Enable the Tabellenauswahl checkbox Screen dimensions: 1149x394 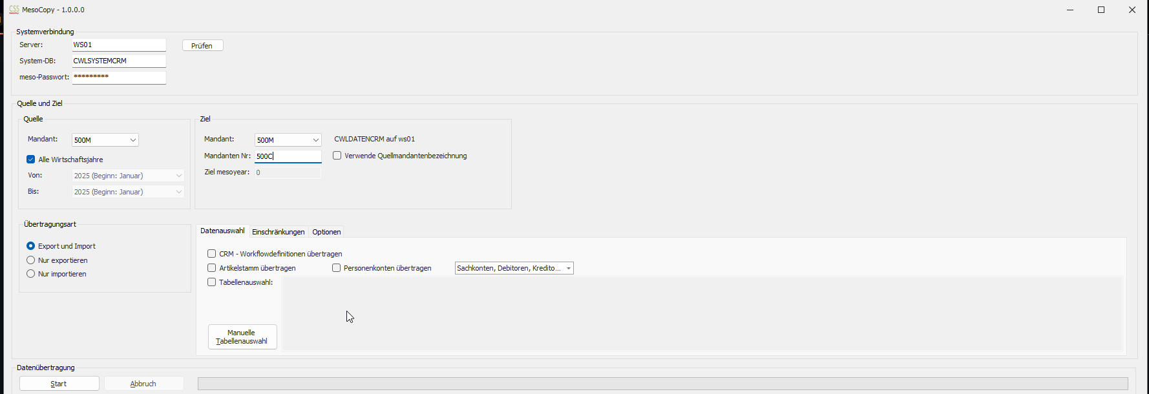211,282
